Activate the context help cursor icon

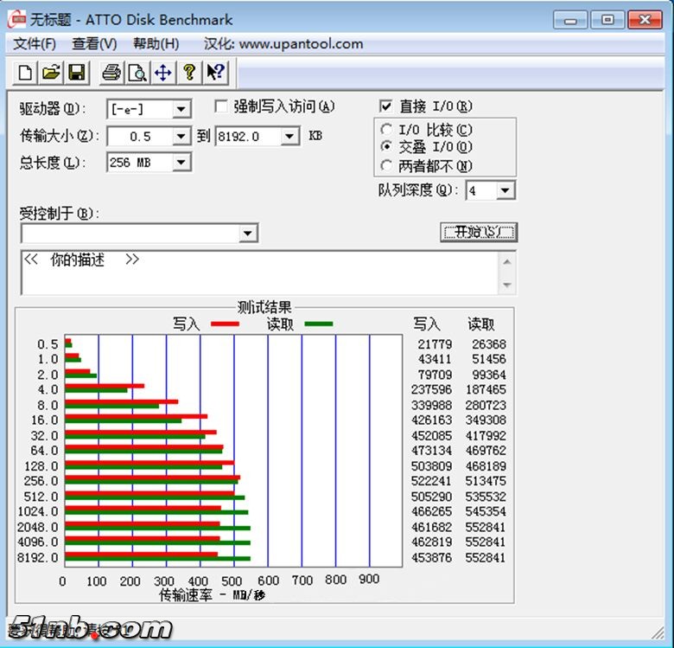point(214,74)
